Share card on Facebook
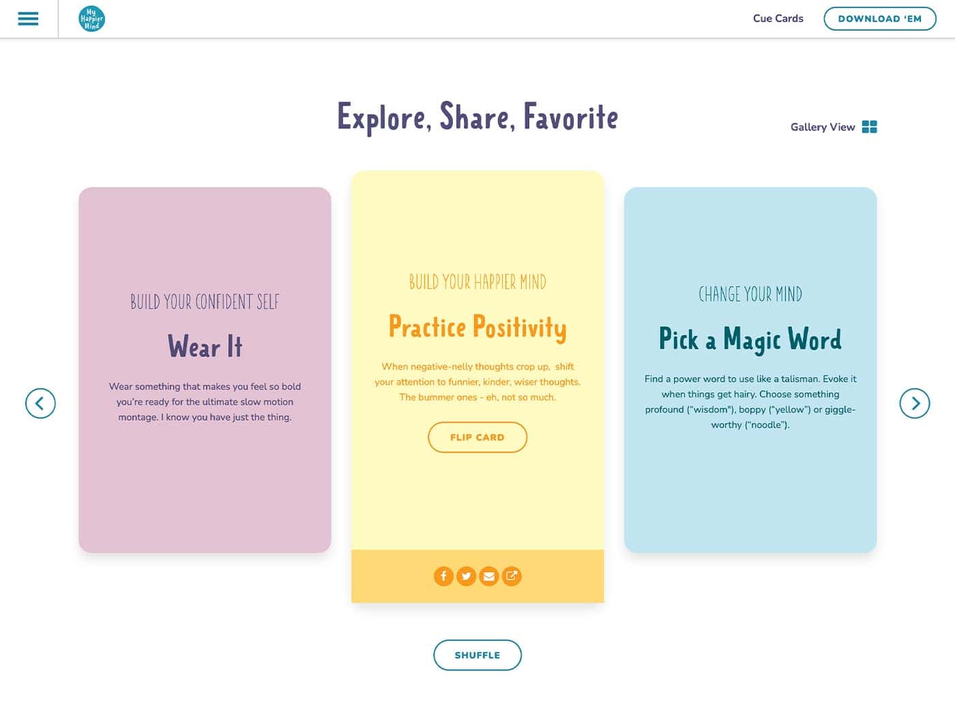This screenshot has width=955, height=716. pyautogui.click(x=443, y=576)
